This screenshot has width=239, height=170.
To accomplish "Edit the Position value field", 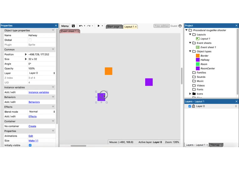I will point(42,54).
